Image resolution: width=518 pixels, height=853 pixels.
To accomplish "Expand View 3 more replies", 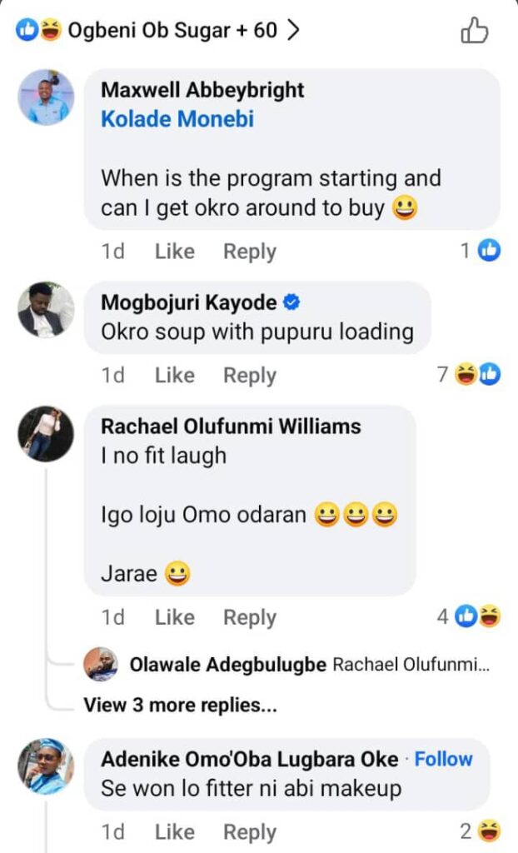I will (x=180, y=705).
